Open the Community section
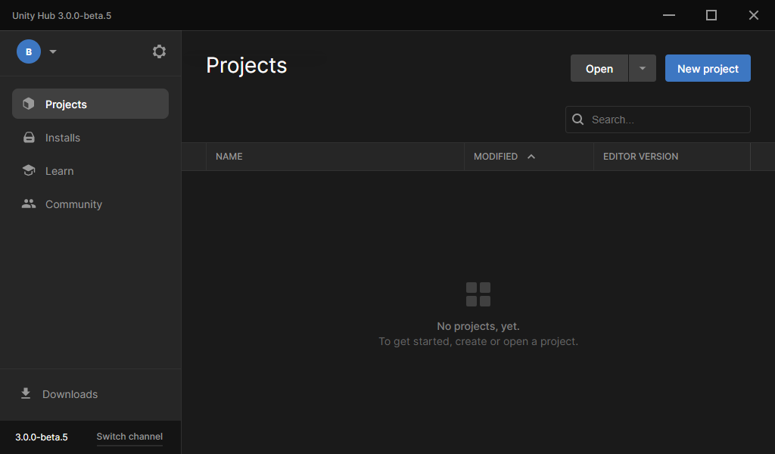The image size is (775, 454). (x=91, y=204)
